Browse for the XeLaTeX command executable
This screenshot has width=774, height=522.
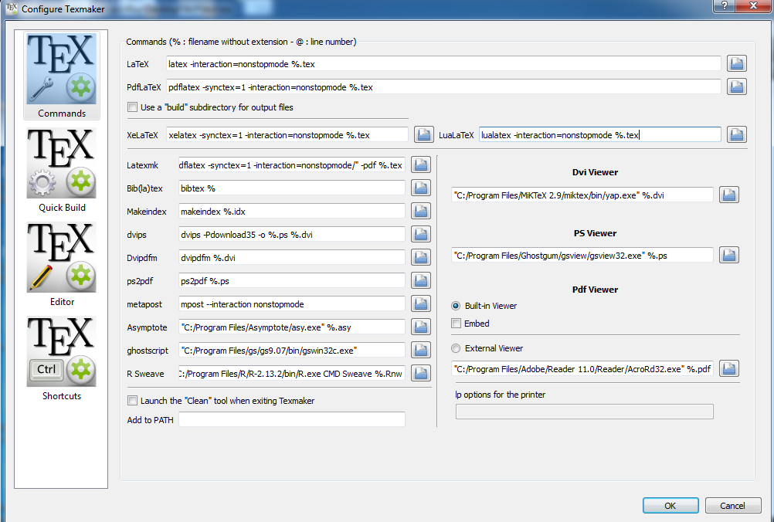tap(423, 134)
